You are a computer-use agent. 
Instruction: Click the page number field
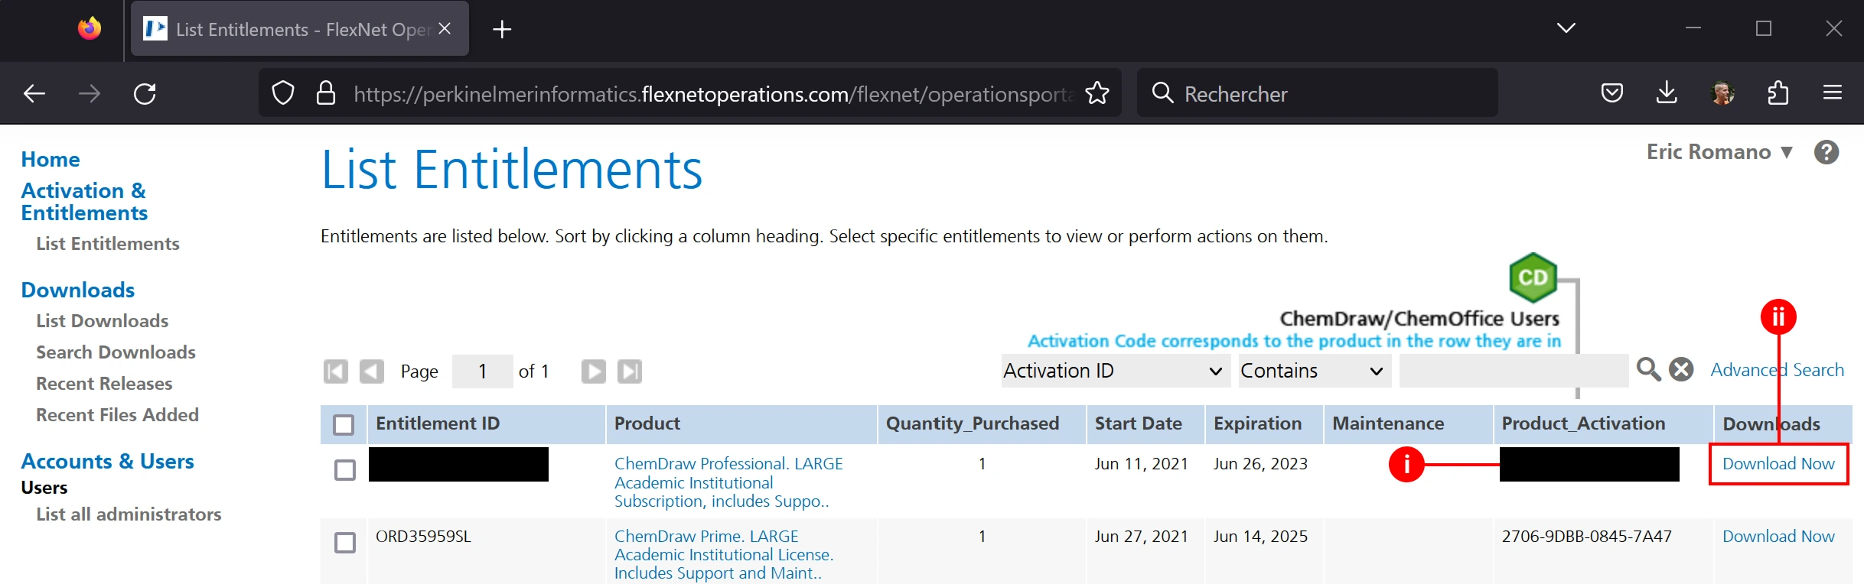tap(483, 371)
